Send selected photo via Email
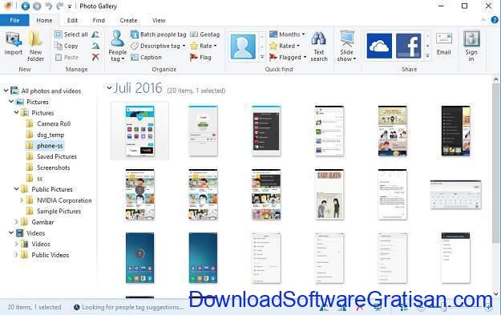The width and height of the screenshot is (501, 315). click(444, 44)
